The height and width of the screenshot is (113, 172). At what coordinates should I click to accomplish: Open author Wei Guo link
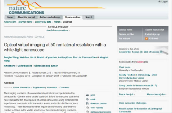pyautogui.click(x=24, y=58)
